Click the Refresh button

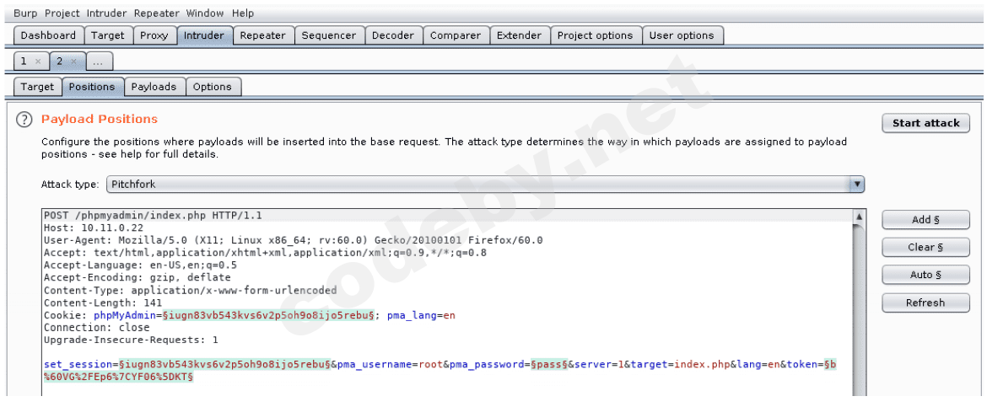click(926, 303)
